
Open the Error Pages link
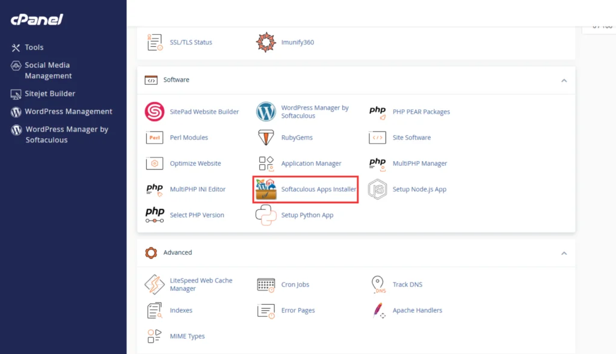298,311
